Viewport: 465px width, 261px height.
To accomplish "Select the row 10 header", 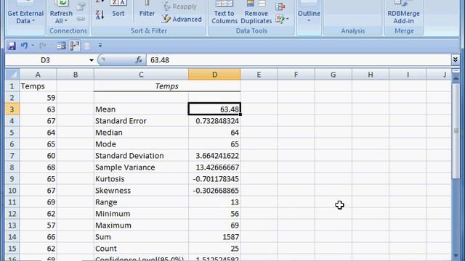I will click(12, 190).
